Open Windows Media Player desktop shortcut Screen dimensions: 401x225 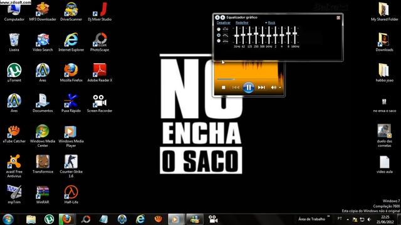(71, 136)
